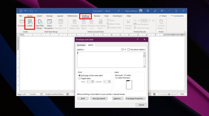
Task: Switch to the Layout ribbon tab
Action: coord(60,16)
